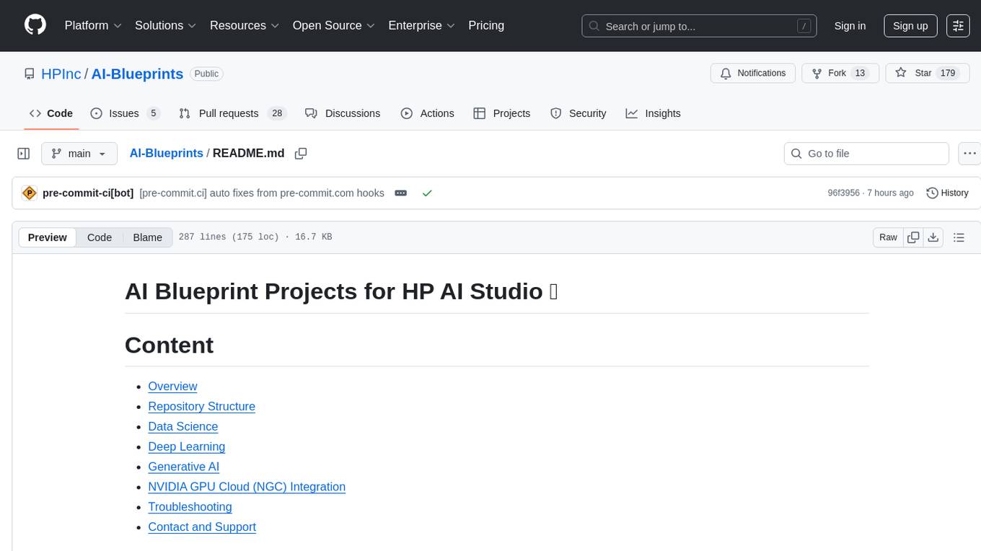The height and width of the screenshot is (551, 981).
Task: Focus the Go to file field
Action: (866, 154)
